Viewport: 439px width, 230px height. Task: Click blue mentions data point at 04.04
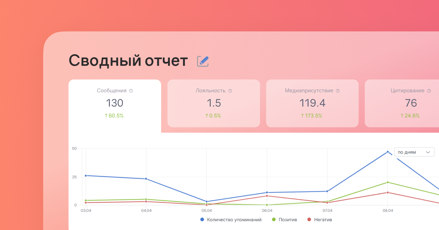(x=146, y=179)
